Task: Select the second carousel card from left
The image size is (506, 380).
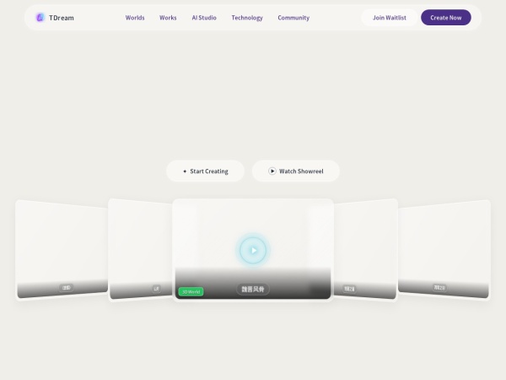Action: click(140, 249)
